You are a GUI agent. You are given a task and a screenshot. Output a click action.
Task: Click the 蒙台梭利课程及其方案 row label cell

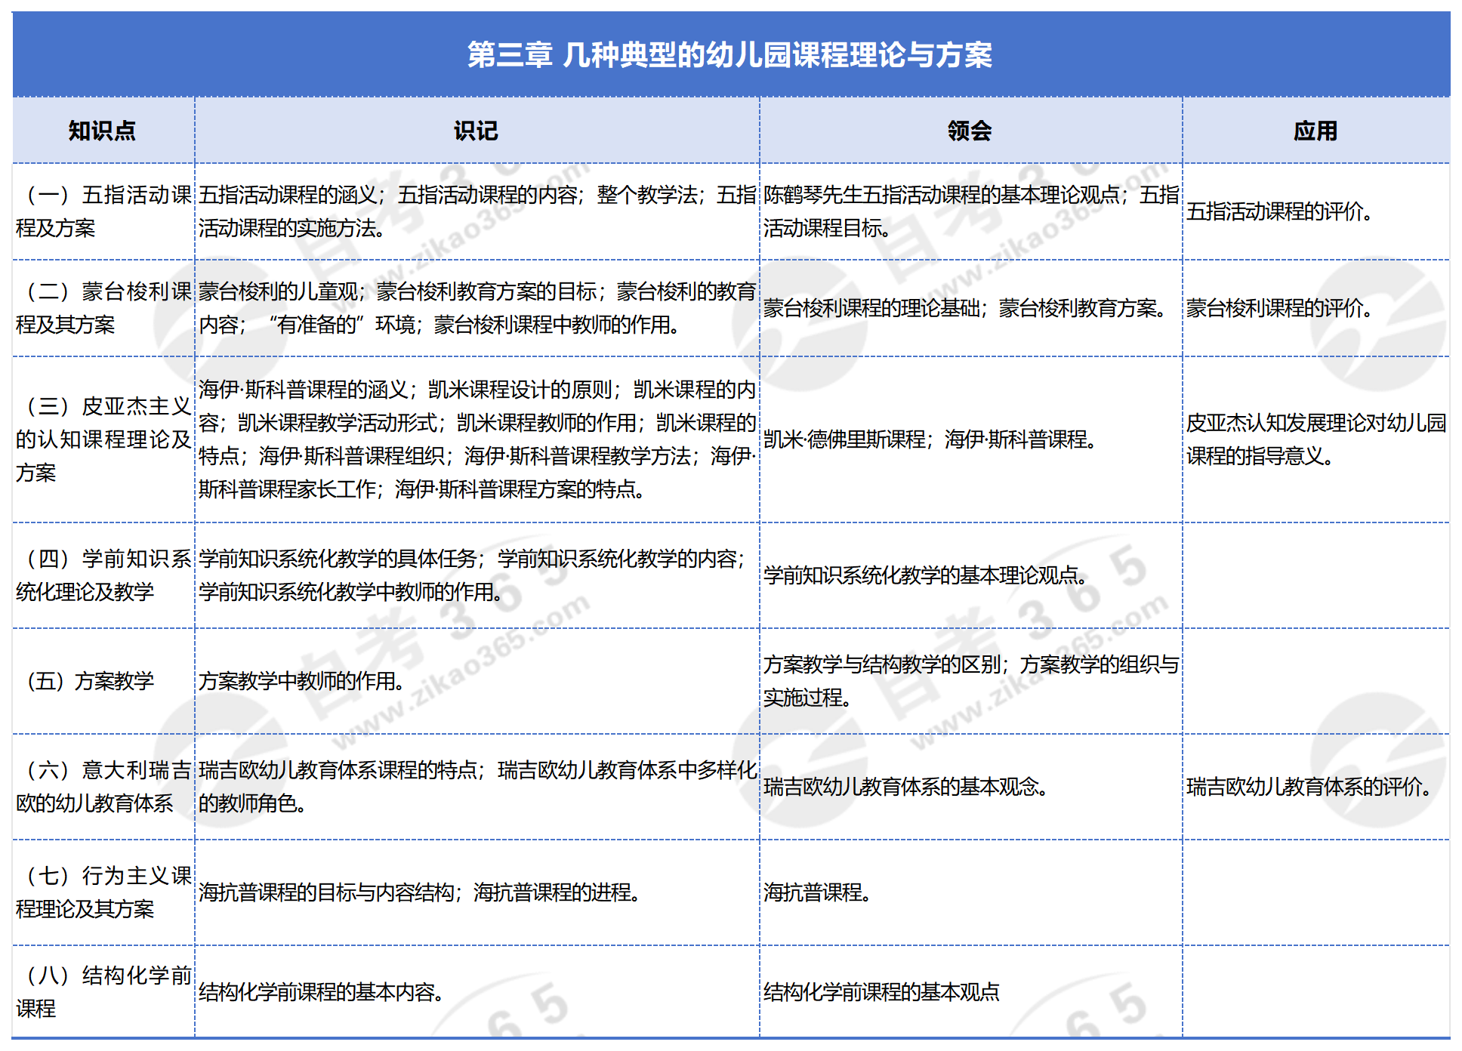pyautogui.click(x=103, y=308)
